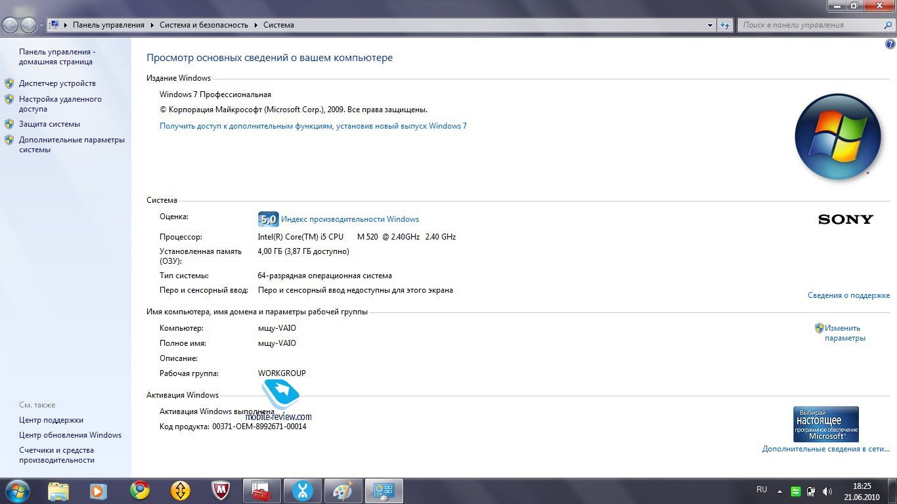Switch to Paint in the taskbar
897x504 pixels.
(x=343, y=491)
